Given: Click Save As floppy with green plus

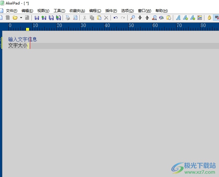Looking at the screenshot, I should [x=44, y=18].
